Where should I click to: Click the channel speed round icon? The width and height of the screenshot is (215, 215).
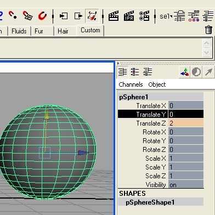coord(196,72)
